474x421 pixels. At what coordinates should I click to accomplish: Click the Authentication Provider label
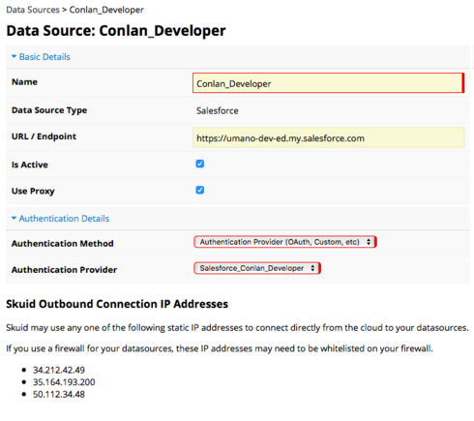tap(64, 270)
